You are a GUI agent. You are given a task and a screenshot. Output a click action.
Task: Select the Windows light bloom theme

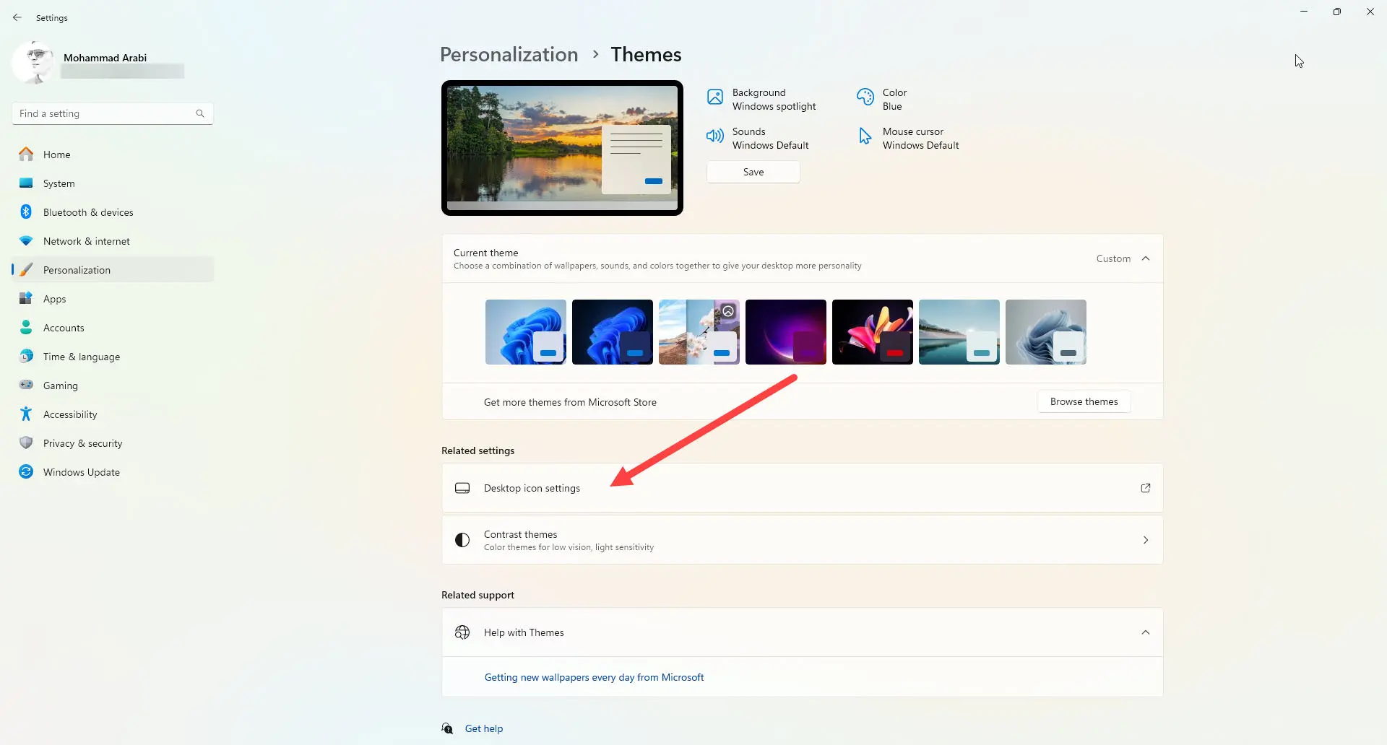pos(526,332)
